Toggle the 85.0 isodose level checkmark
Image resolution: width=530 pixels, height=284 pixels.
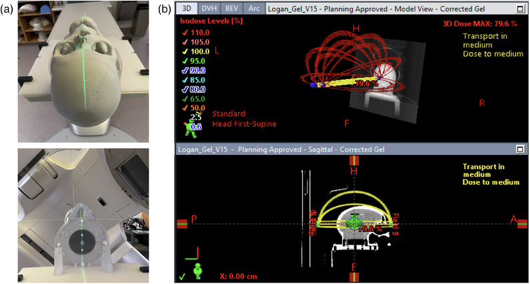tap(185, 80)
